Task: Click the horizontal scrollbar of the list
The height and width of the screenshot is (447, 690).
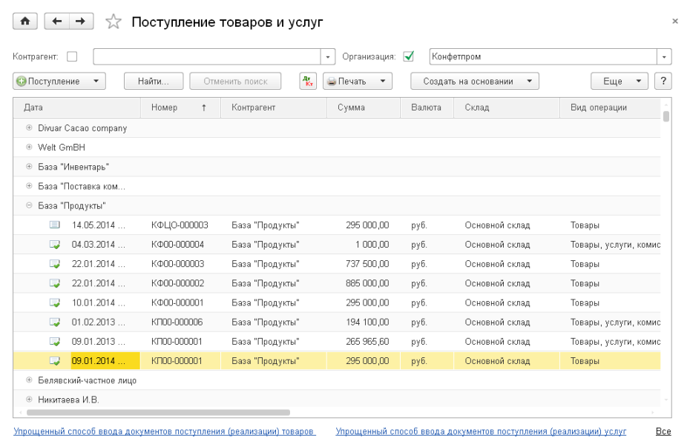Action: (x=159, y=413)
